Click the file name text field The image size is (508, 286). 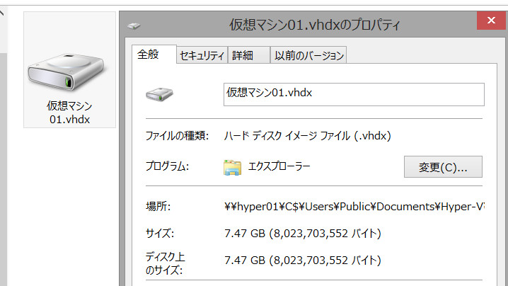click(x=353, y=93)
